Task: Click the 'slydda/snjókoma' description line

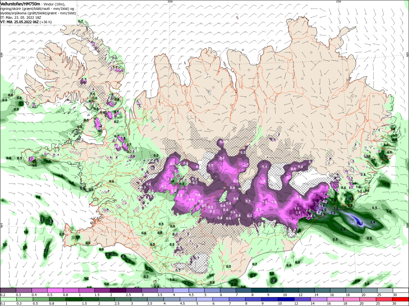Action: click(38, 13)
